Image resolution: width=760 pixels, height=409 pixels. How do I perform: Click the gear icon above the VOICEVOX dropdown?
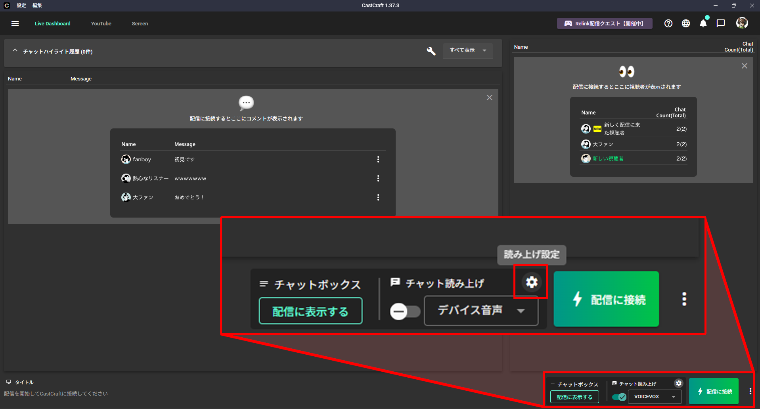[679, 383]
